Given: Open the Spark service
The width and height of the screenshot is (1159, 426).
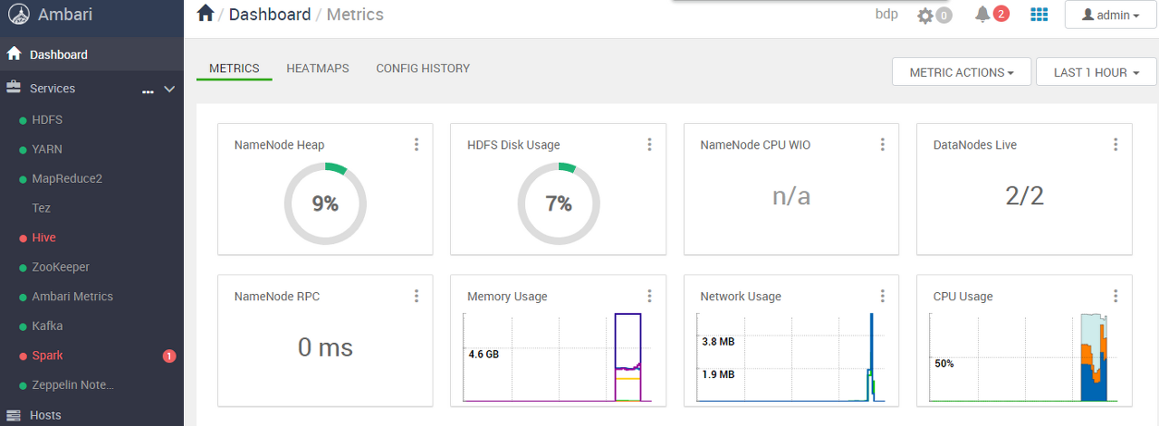Looking at the screenshot, I should pyautogui.click(x=47, y=355).
